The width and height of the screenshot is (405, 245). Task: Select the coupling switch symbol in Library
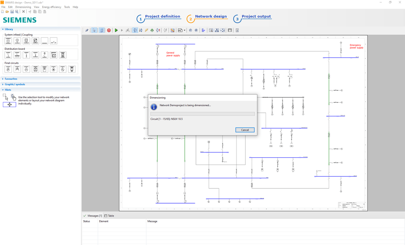click(x=53, y=40)
